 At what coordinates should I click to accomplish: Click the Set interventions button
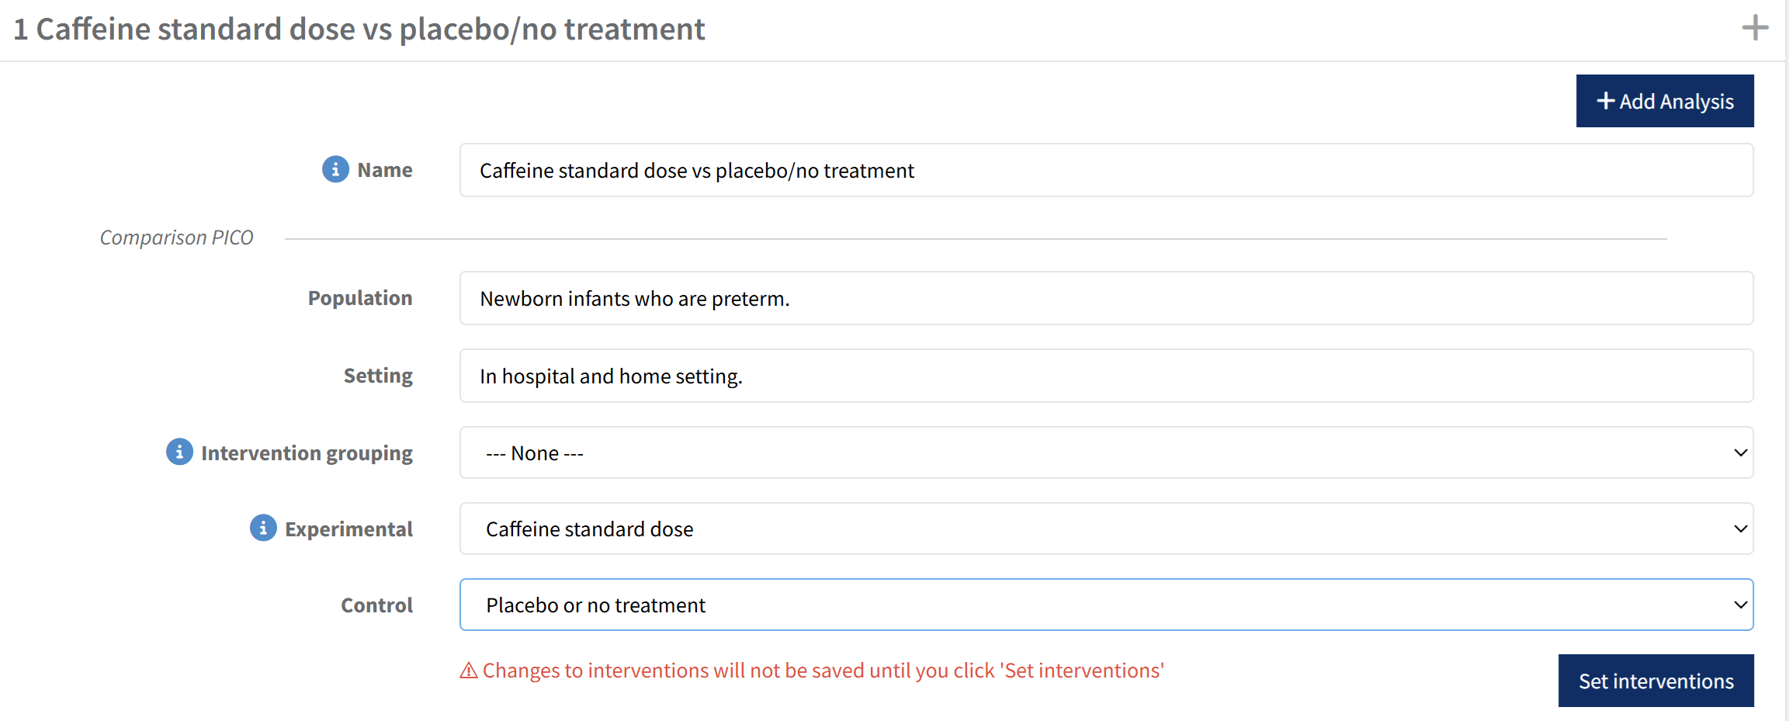[x=1656, y=681]
